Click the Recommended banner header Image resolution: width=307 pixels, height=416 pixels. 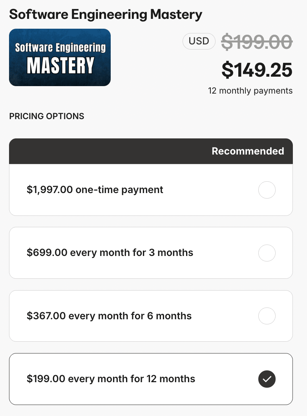coord(248,151)
